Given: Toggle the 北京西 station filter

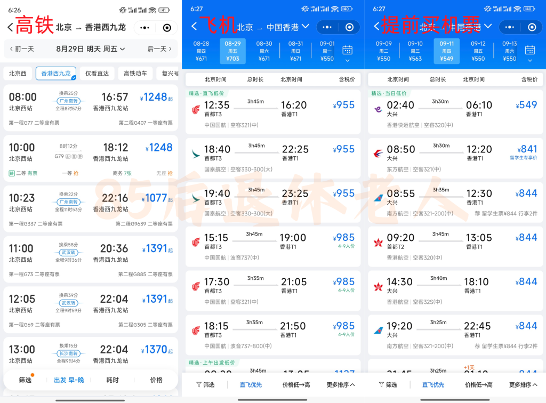Looking at the screenshot, I should 18,74.
